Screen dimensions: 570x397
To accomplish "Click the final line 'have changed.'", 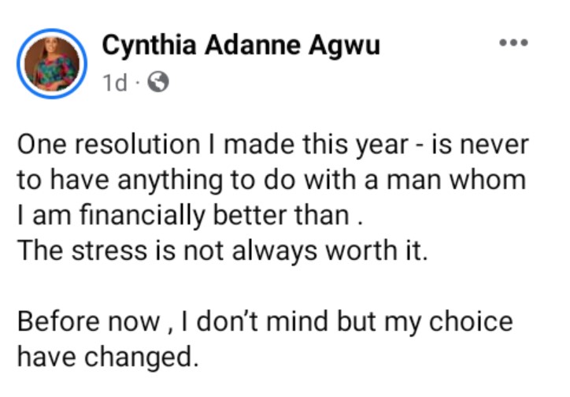I will pyautogui.click(x=106, y=357).
